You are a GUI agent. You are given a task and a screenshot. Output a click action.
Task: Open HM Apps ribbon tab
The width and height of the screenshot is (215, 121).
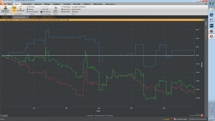pyautogui.click(x=47, y=4)
